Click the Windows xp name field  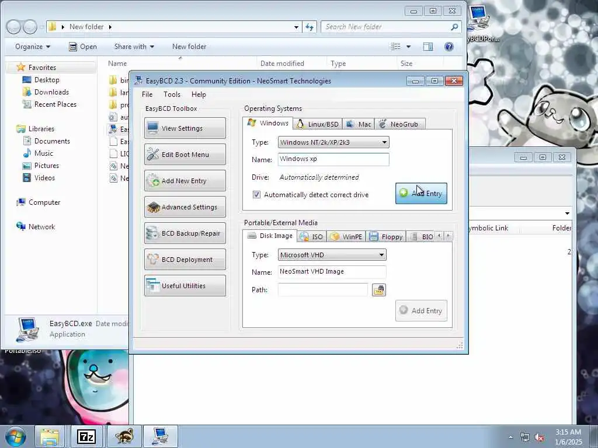(333, 159)
